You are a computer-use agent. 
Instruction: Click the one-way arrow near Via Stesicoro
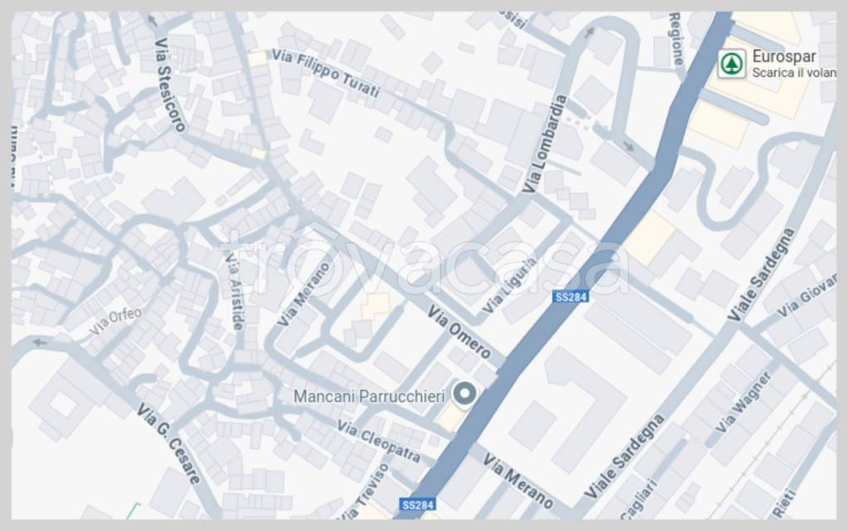pyautogui.click(x=152, y=21)
